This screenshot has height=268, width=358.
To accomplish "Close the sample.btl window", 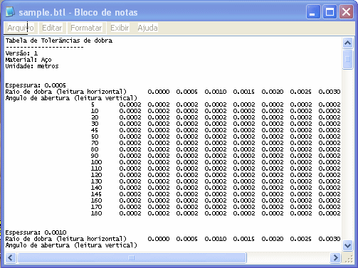I will 346,11.
